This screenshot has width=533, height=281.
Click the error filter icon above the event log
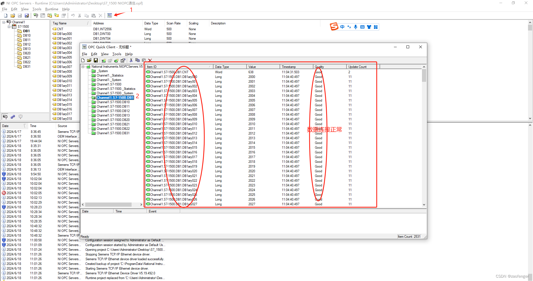(21, 117)
